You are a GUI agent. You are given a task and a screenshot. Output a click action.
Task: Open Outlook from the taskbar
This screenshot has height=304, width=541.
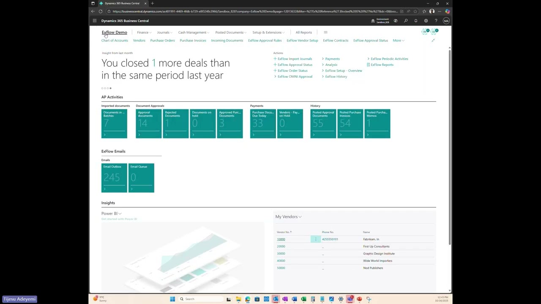tap(276, 299)
